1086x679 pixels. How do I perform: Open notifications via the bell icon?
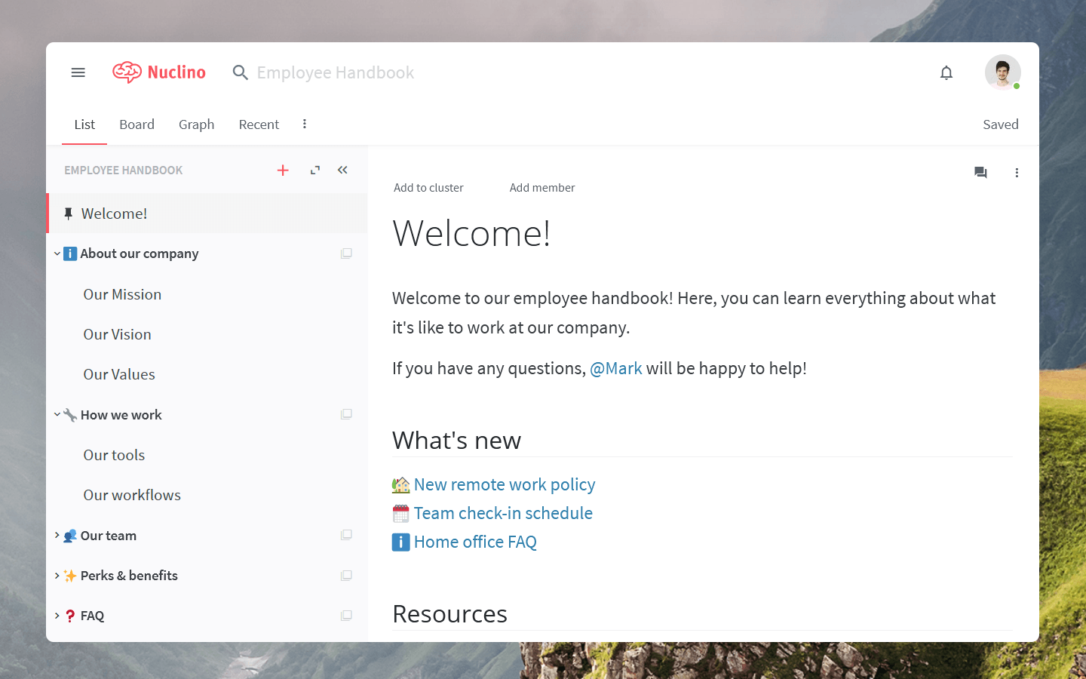(946, 72)
